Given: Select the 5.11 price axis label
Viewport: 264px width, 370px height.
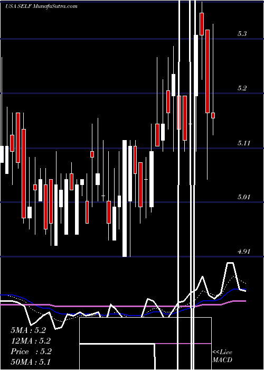Looking at the screenshot, I should [x=243, y=143].
